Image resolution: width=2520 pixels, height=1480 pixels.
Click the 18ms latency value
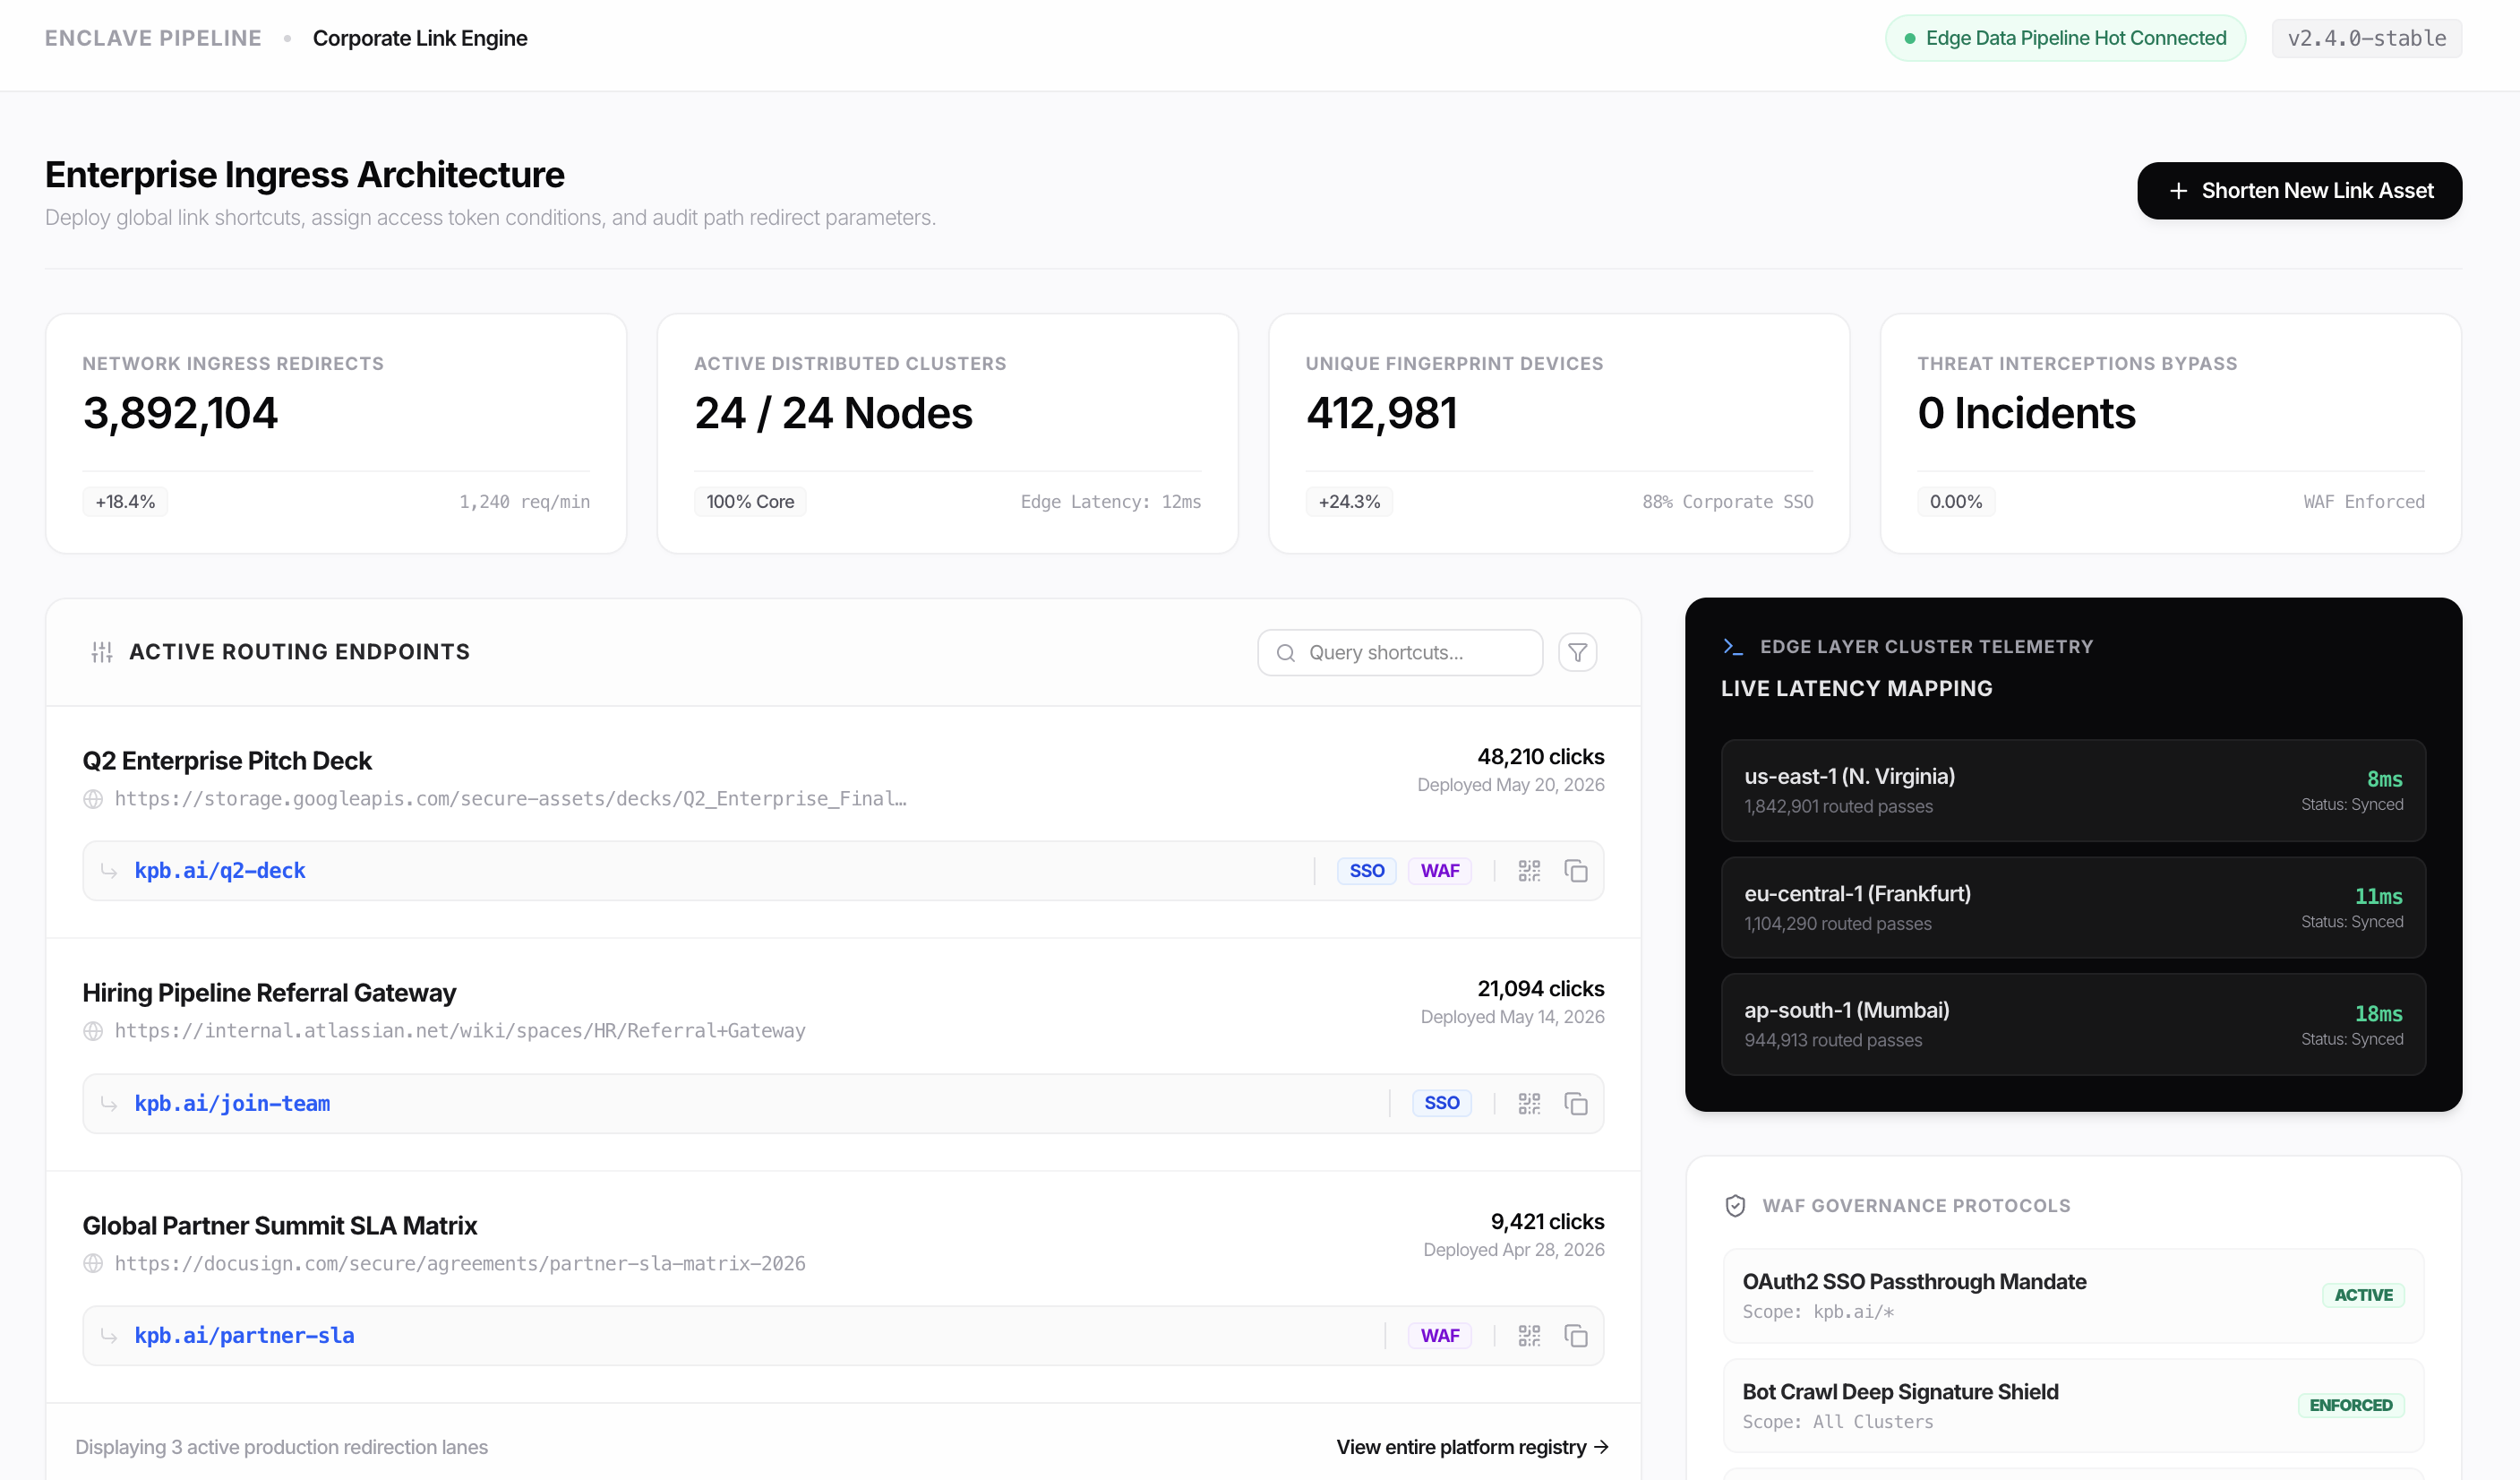[x=2378, y=1013]
